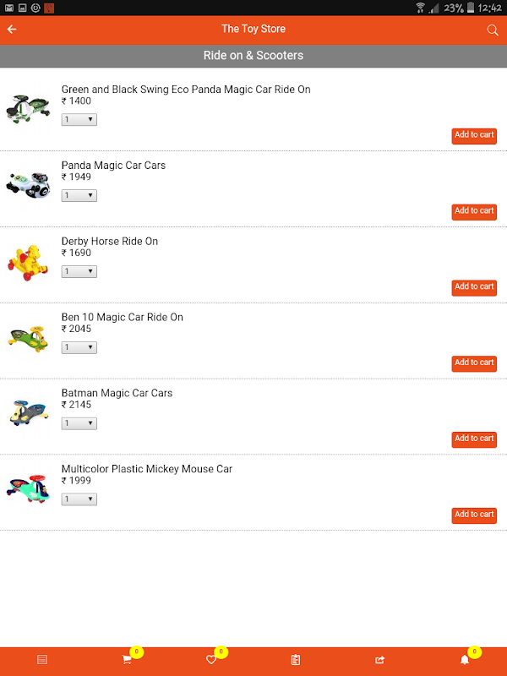
Task: Expand quantity dropdown for Panda Magic Car Cars
Action: pyautogui.click(x=79, y=196)
